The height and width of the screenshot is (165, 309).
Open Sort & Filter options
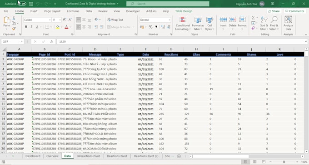(264, 24)
